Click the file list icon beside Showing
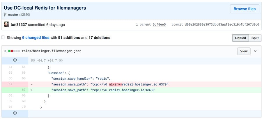Screen dimensions: 262x119 pyautogui.click(x=3, y=37)
